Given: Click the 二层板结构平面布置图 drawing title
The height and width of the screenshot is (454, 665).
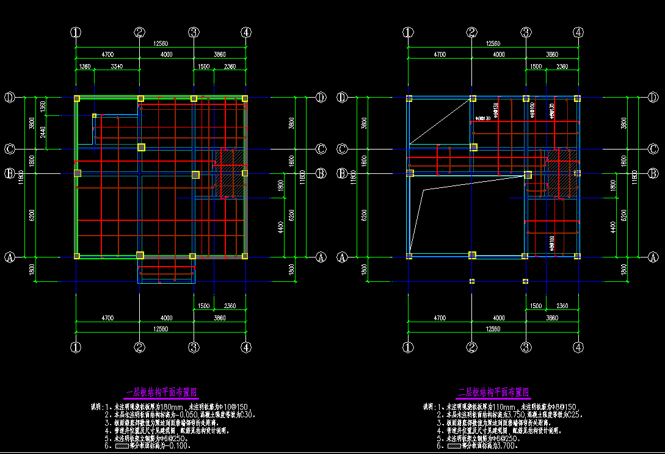Looking at the screenshot, I should [x=493, y=392].
